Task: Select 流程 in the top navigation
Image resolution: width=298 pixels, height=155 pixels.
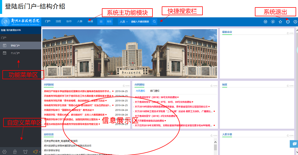Action: tap(58, 21)
